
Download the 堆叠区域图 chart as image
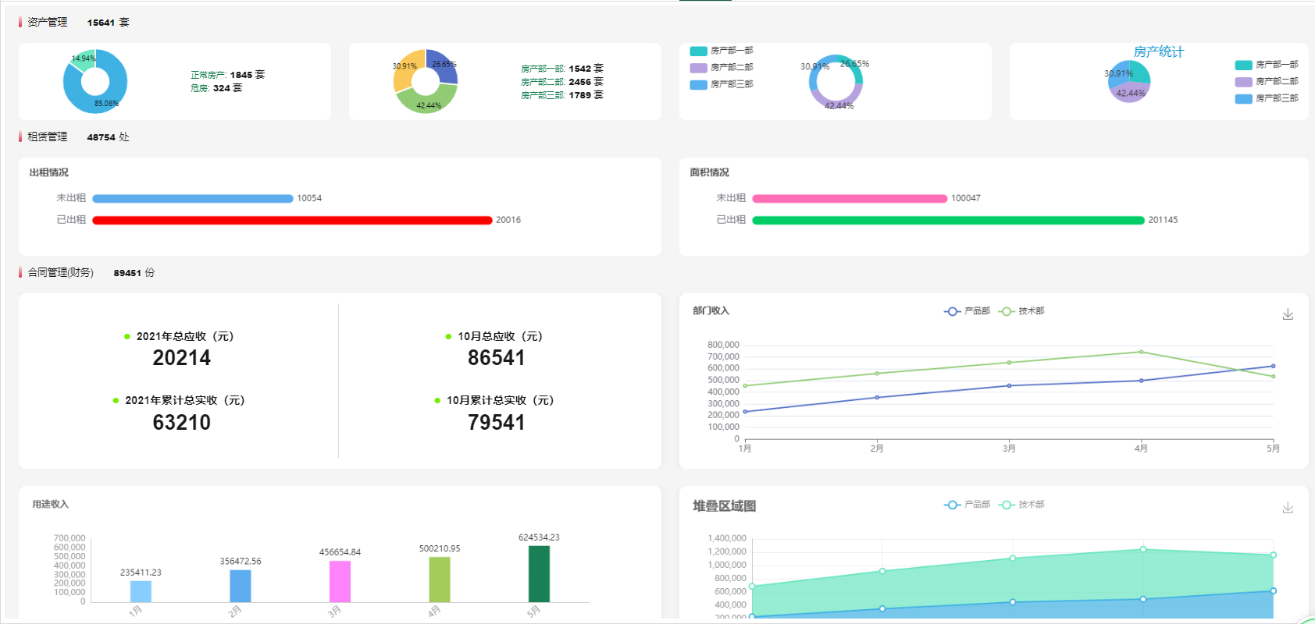pos(1288,508)
